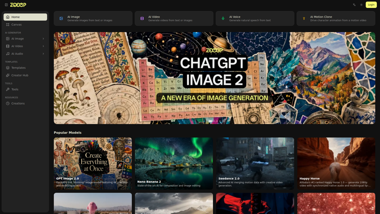
Task: Open Canvas from the sidebar
Action: tap(25, 25)
